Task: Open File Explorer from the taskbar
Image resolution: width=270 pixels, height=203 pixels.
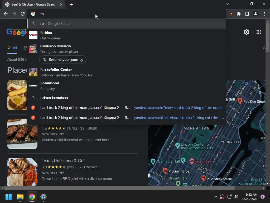Action: point(20,197)
